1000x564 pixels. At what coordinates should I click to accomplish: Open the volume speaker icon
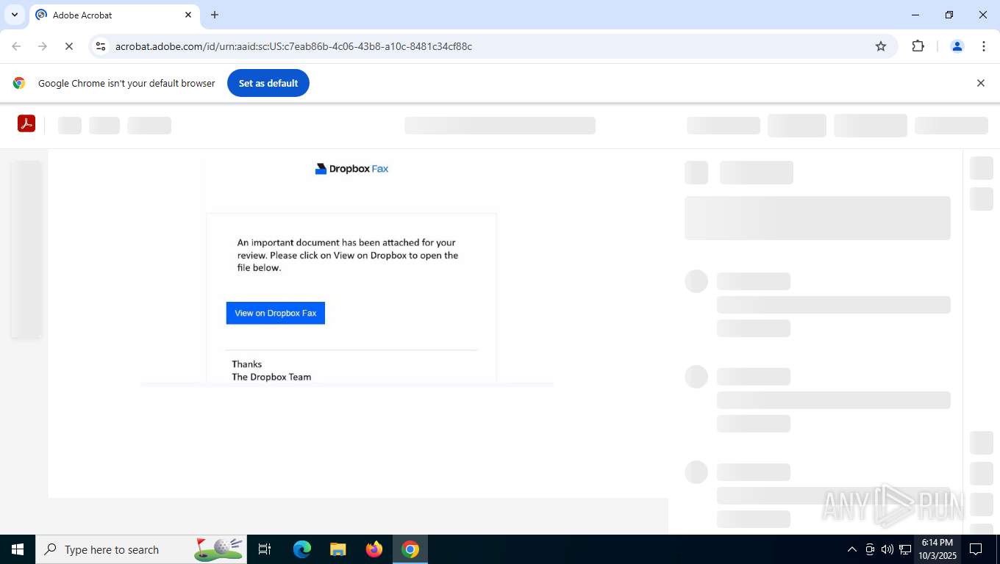(x=888, y=549)
